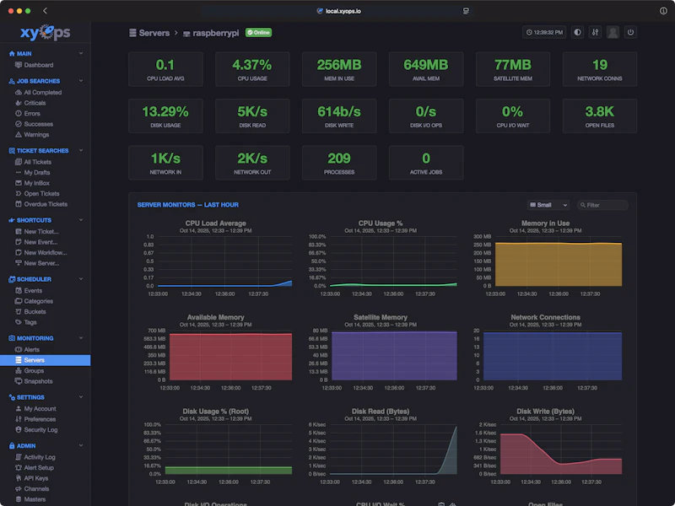Collapse the MAIN sidebar section
The width and height of the screenshot is (675, 506).
tap(81, 53)
